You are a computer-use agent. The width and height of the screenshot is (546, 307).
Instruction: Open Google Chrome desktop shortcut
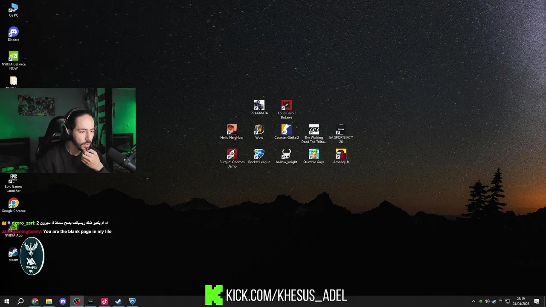14,206
